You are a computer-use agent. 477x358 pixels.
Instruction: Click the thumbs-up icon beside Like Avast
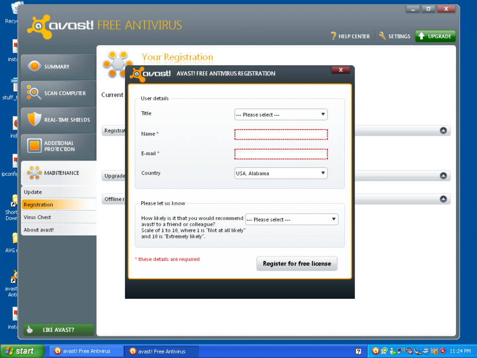(30, 329)
